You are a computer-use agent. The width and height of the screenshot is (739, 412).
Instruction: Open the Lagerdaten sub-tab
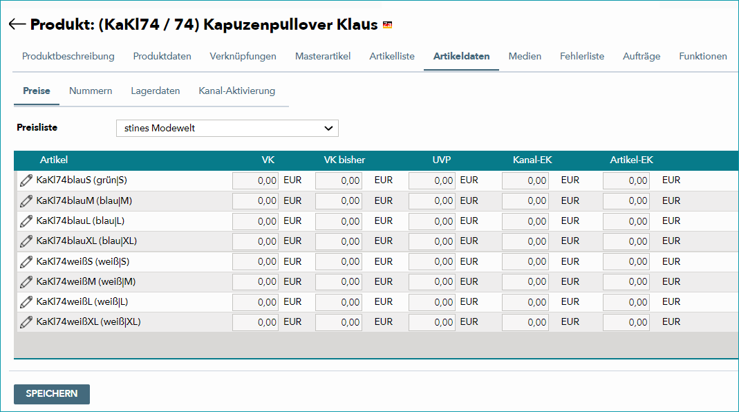point(156,91)
